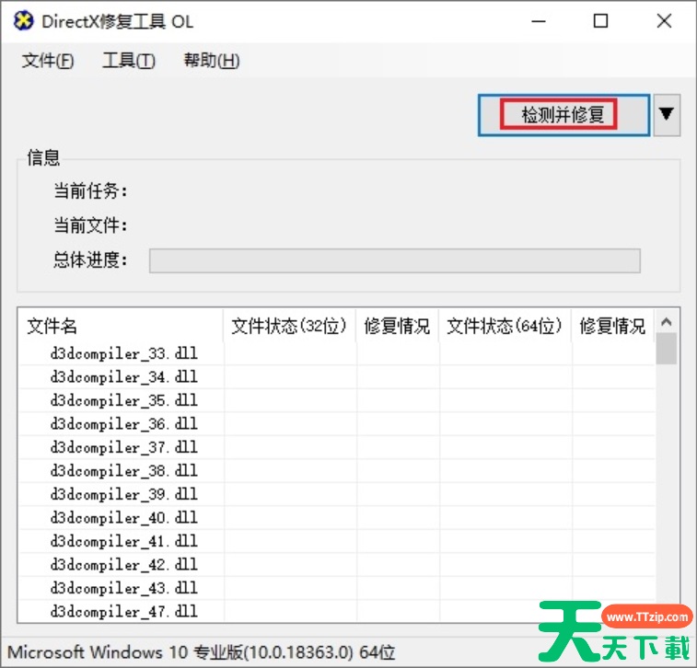Viewport: 697px width, 668px height.
Task: Select d3dcompiler_33.dll row
Action: tap(337, 354)
